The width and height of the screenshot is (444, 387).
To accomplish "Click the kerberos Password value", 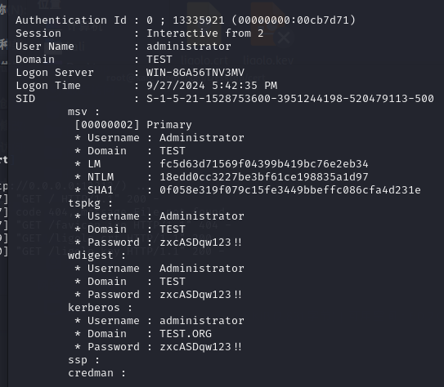I will coord(200,347).
